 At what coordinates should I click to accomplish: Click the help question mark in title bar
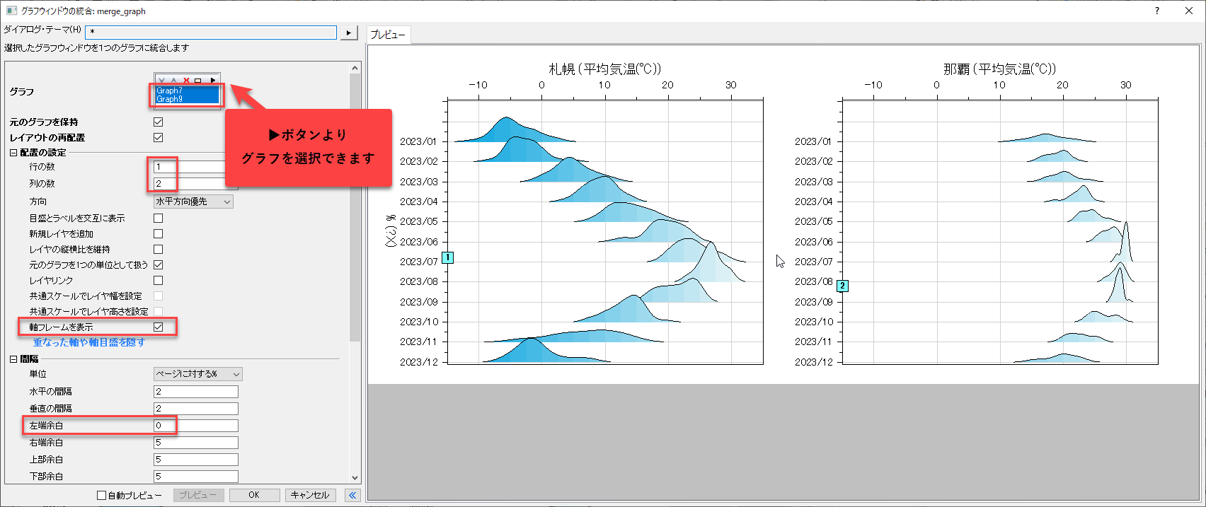click(1157, 11)
